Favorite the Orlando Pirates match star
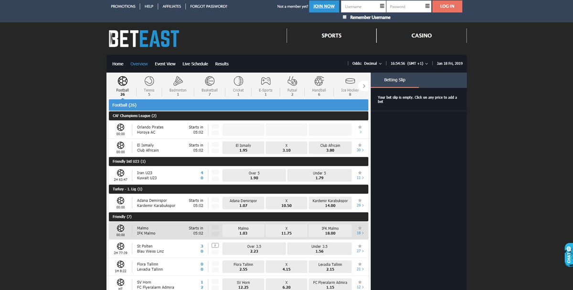This screenshot has width=573, height=290. 360,127
